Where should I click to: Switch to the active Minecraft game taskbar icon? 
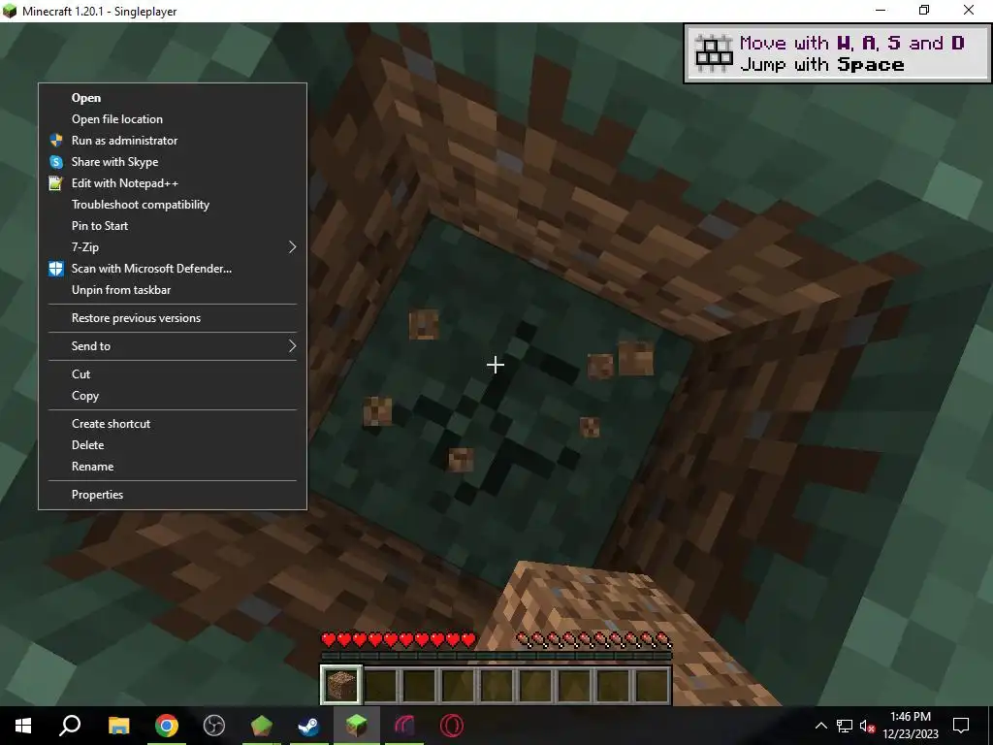[357, 726]
